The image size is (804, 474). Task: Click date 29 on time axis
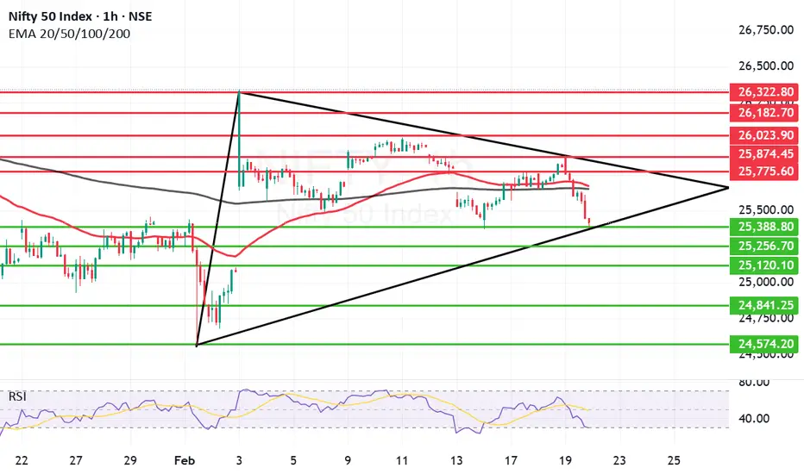(130, 461)
